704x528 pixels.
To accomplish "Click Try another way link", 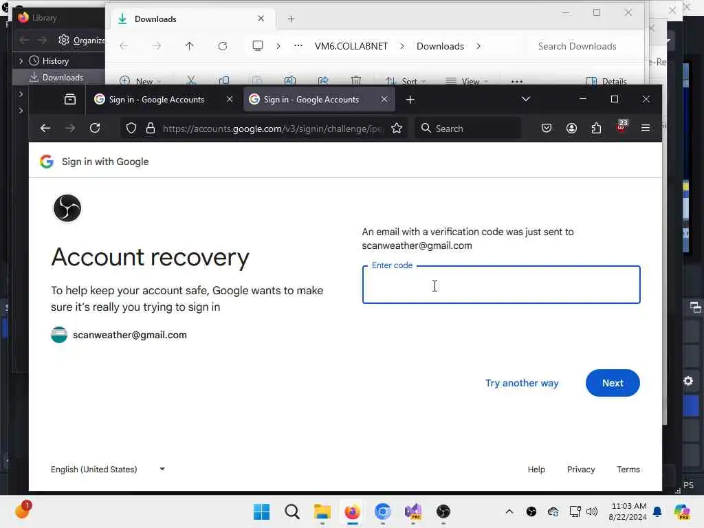I will click(522, 383).
